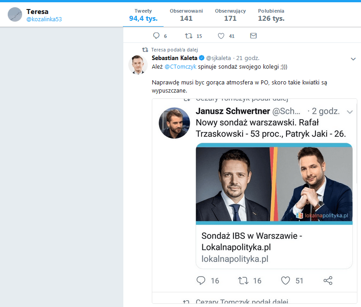Click reply icon with 16 on embedded tweet
Screen dimensions: 361x307
point(201,280)
